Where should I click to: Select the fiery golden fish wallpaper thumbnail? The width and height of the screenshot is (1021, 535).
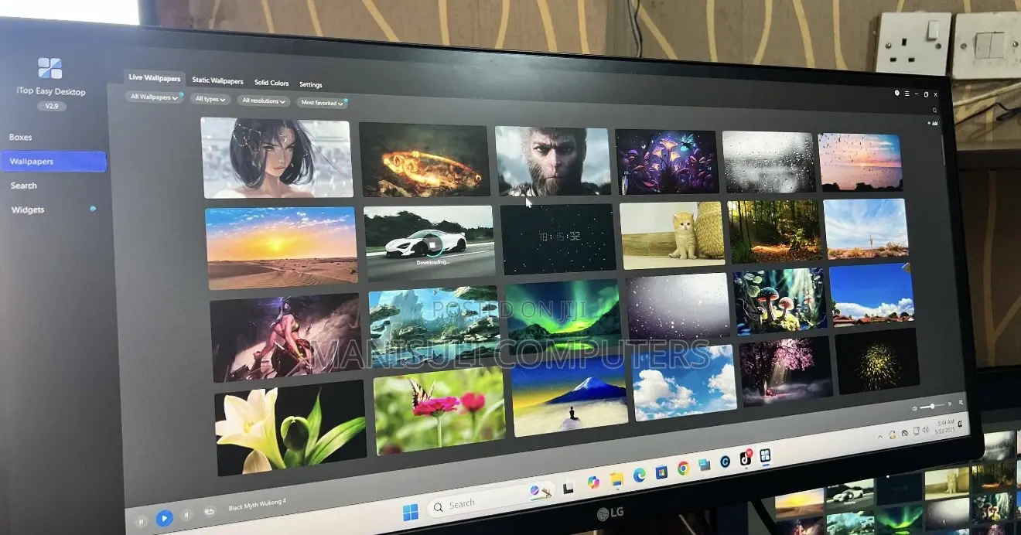point(425,160)
